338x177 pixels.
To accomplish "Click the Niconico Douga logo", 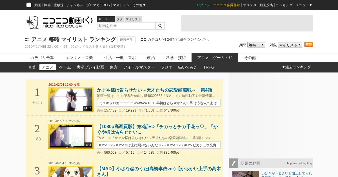I will (59, 22).
